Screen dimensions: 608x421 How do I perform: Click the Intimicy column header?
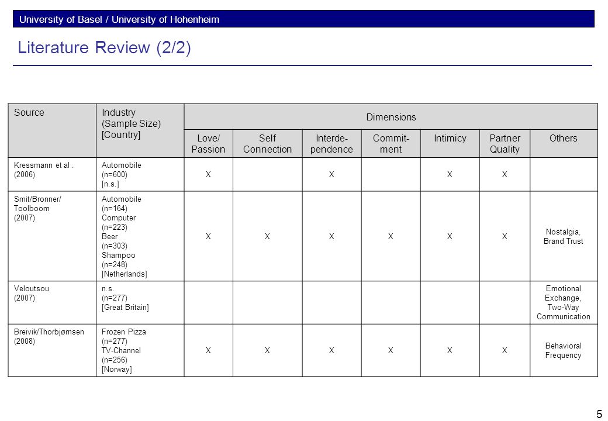(x=450, y=144)
